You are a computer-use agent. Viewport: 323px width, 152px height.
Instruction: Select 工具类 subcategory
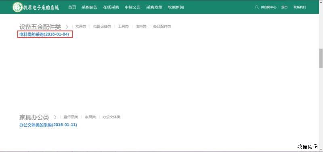click(123, 27)
